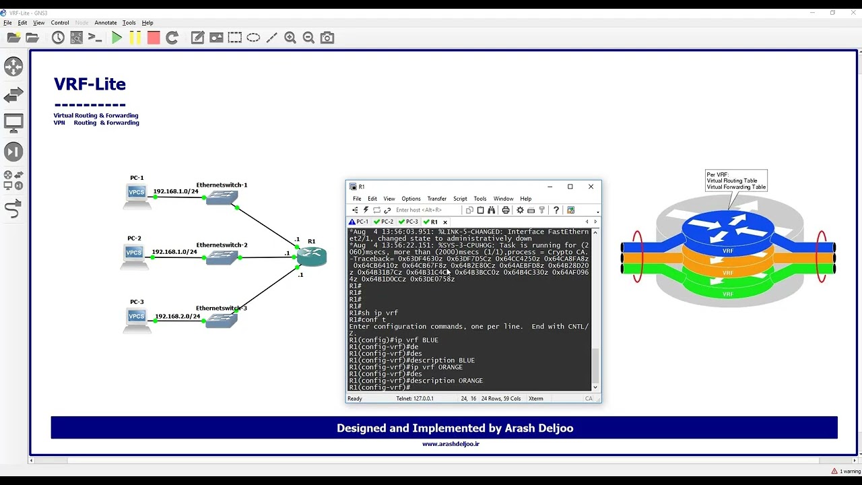This screenshot has height=485, width=862.
Task: Open the GNS3 View menu
Action: (x=39, y=23)
